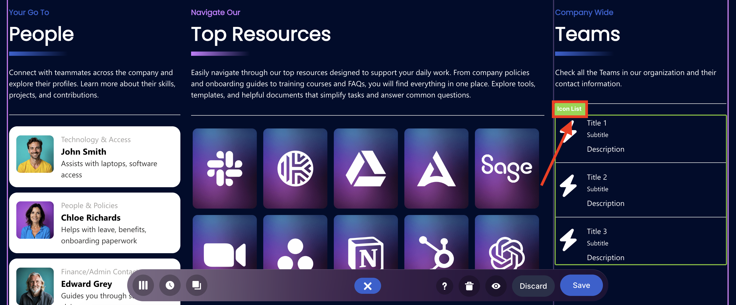
Task: Click the columns layout icon in toolbar
Action: pyautogui.click(x=143, y=285)
